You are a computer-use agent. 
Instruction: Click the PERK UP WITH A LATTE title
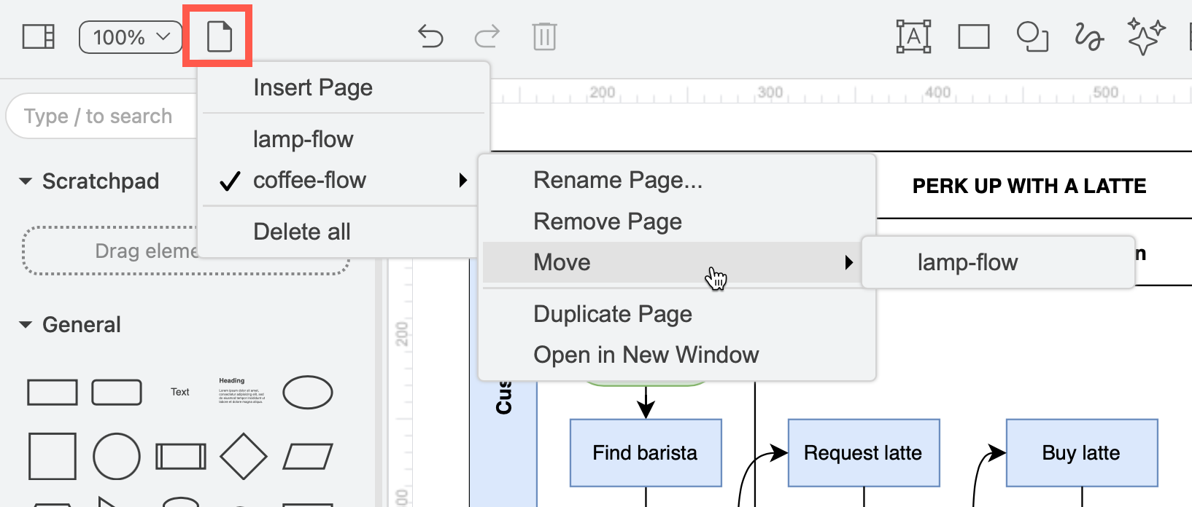1029,186
